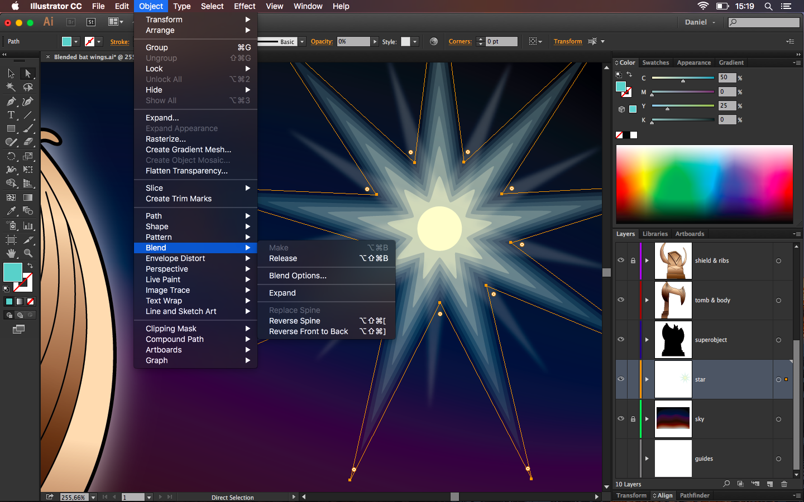Viewport: 804px width, 502px height.
Task: Click the Corners link label
Action: [460, 41]
